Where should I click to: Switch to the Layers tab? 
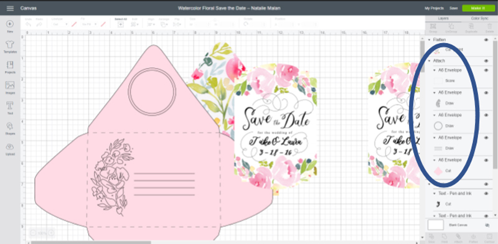coord(443,19)
